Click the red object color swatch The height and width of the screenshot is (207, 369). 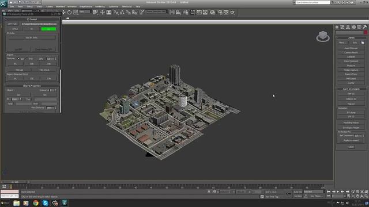tap(366, 33)
